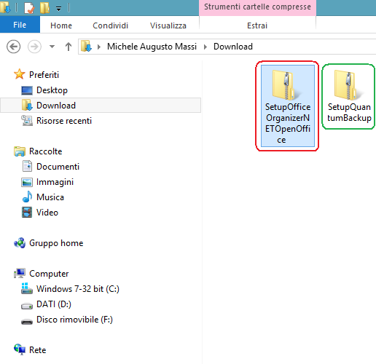This screenshot has height=364, width=376.
Task: Click the Raccolte libraries icon
Action: click(20, 151)
